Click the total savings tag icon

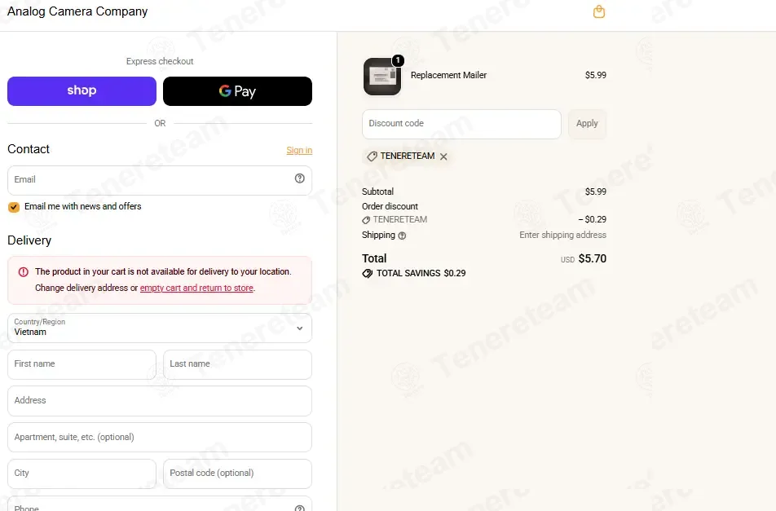[367, 273]
